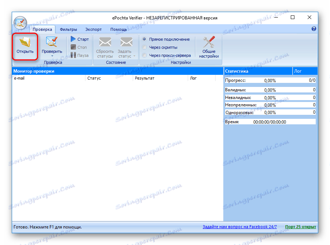Switch to the Лог panel tab

305,71
